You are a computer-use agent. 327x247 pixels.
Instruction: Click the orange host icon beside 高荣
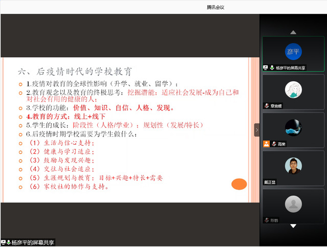point(266,144)
